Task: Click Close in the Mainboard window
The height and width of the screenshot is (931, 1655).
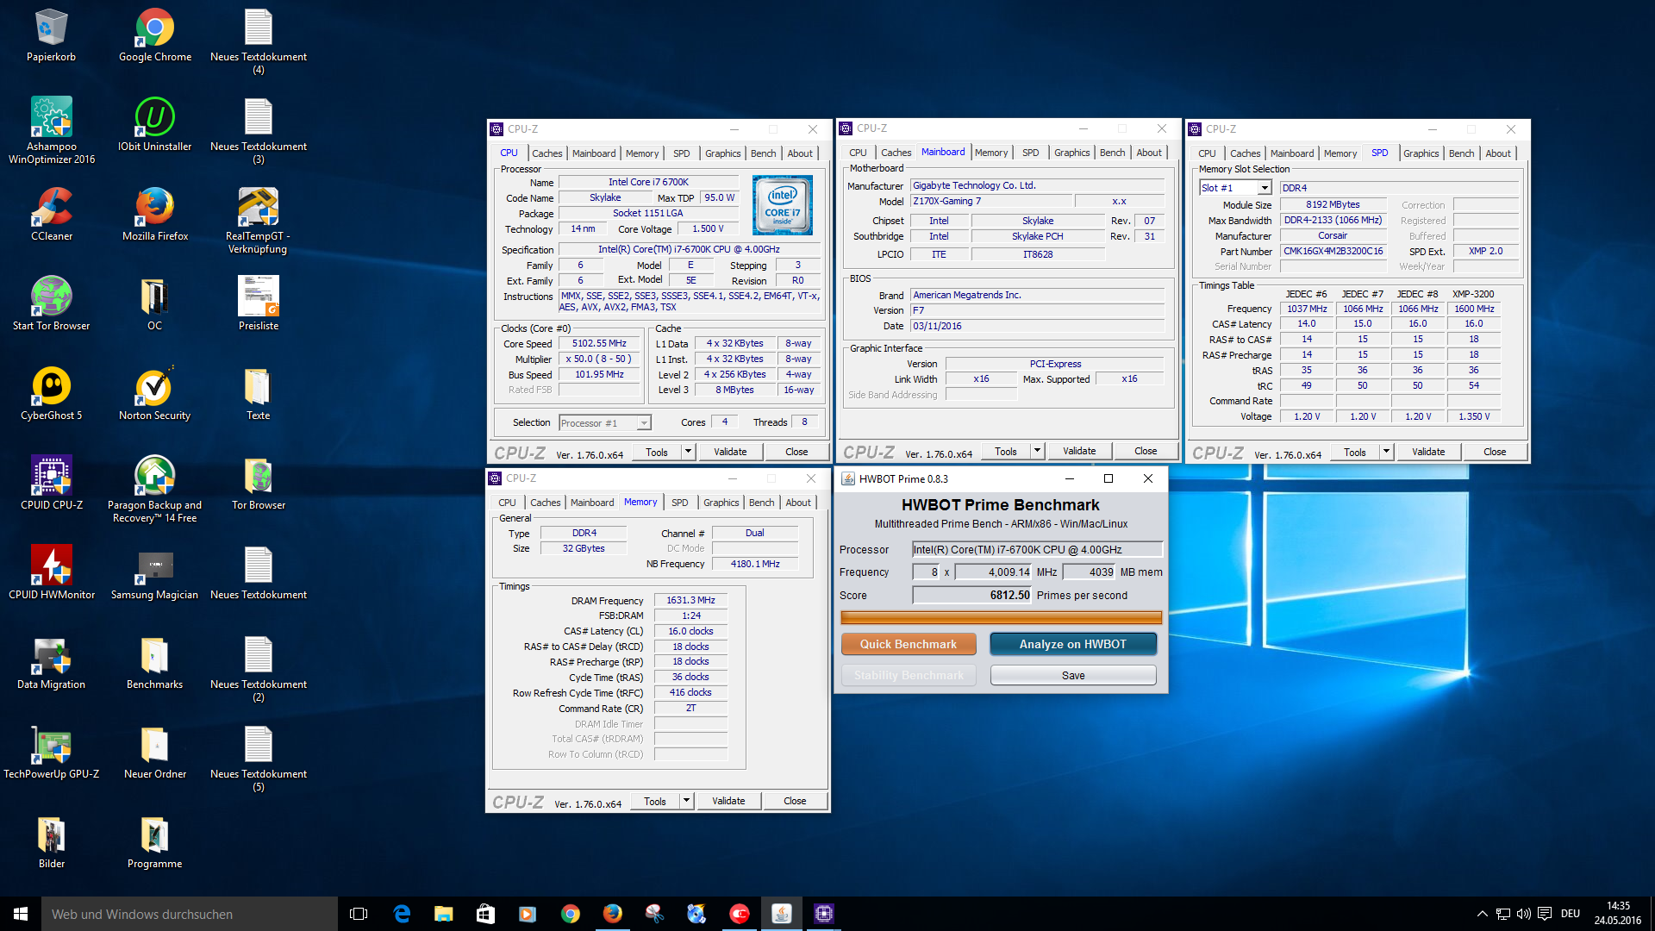Action: pos(1146,451)
